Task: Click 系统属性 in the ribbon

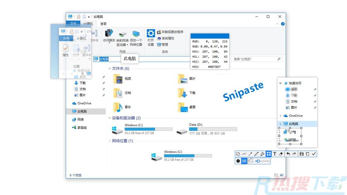Action: coord(165,38)
